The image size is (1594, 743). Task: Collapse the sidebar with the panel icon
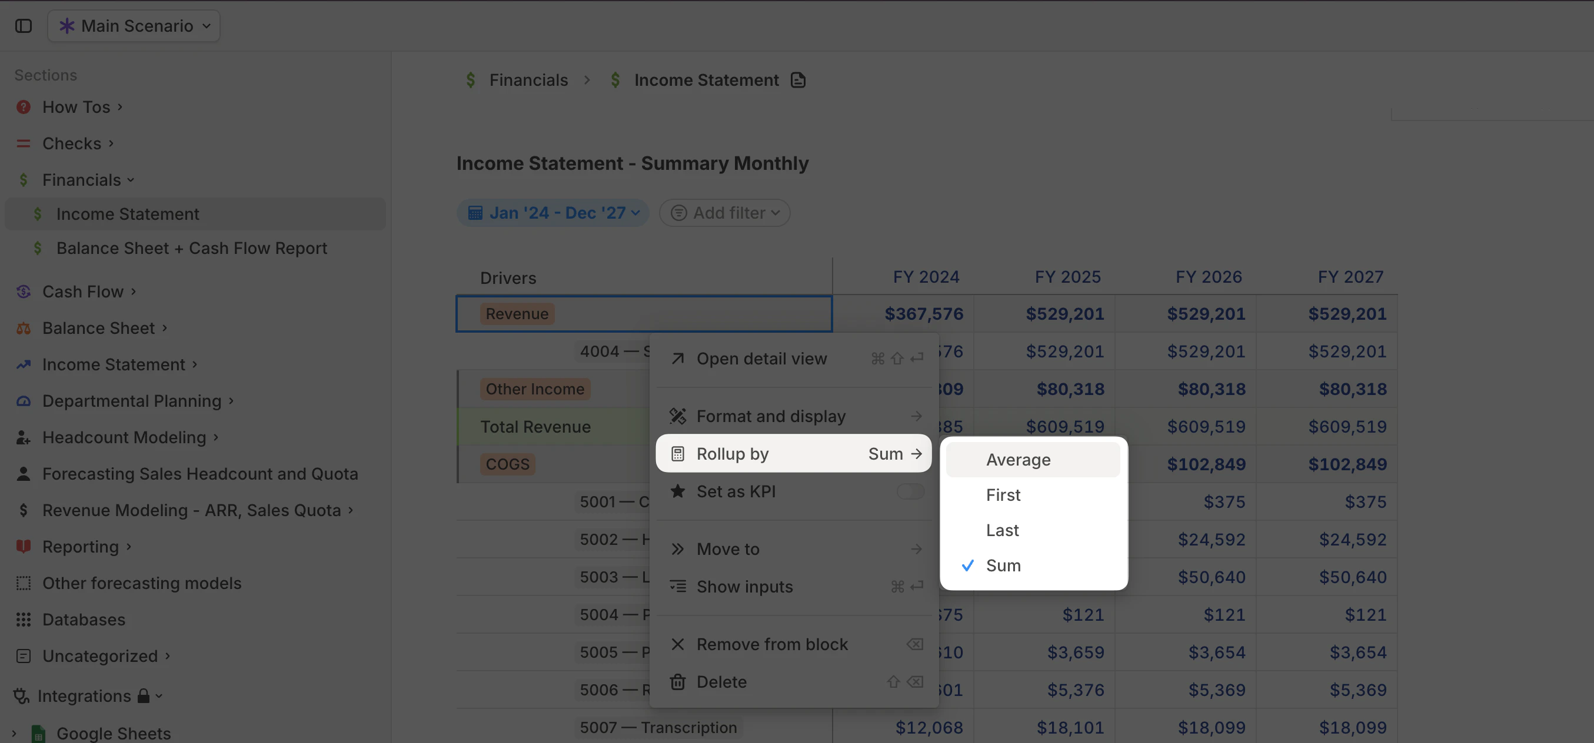pyautogui.click(x=24, y=26)
